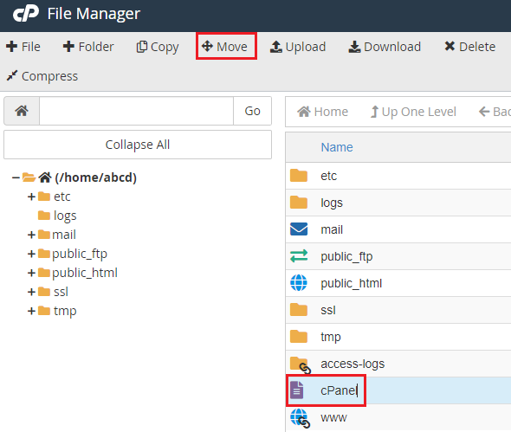The height and width of the screenshot is (432, 511).
Task: Click the path input field
Action: pos(136,111)
